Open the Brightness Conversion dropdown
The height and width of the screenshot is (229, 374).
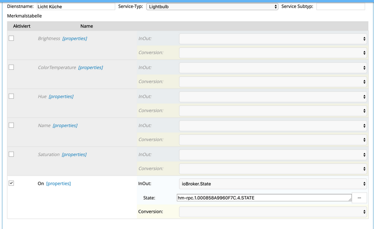[273, 53]
